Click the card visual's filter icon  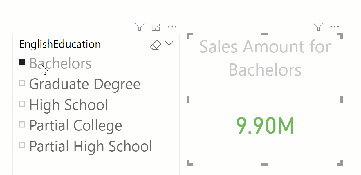[318, 27]
